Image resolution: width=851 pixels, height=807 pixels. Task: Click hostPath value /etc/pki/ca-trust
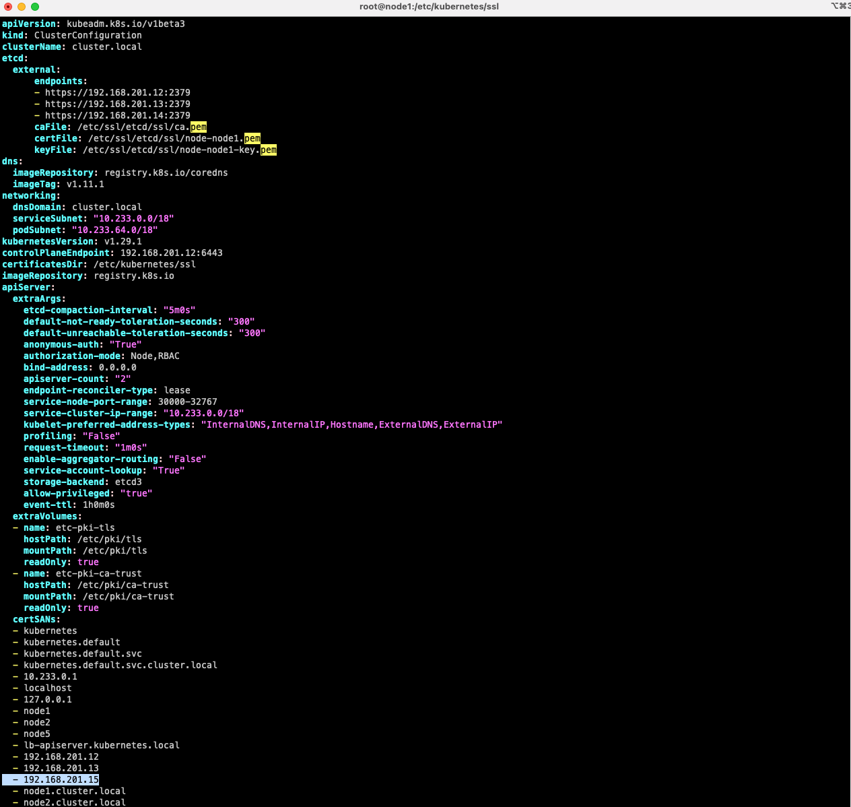tap(123, 585)
